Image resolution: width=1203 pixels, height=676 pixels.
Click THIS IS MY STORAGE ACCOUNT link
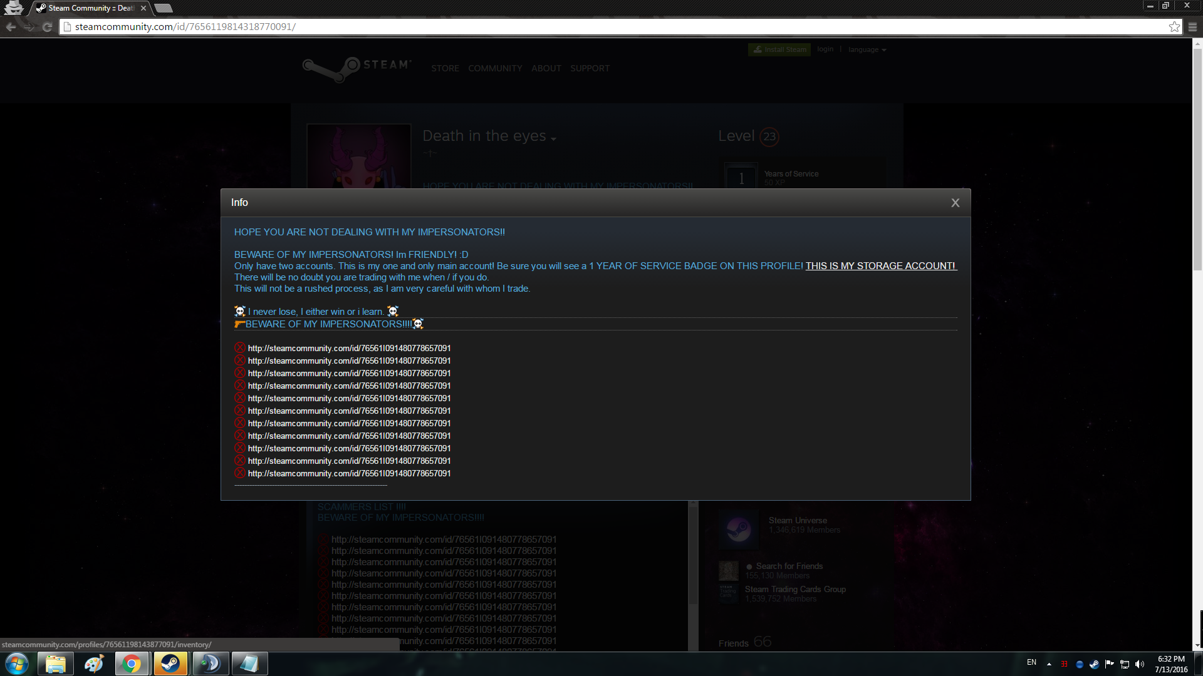coord(880,266)
